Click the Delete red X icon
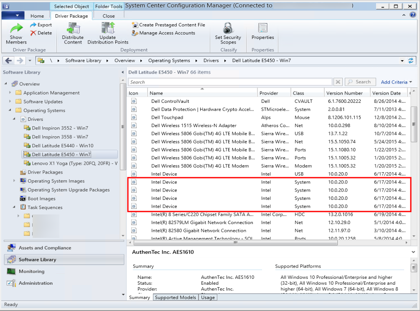Viewport: 420px width, 311px height. pos(33,33)
